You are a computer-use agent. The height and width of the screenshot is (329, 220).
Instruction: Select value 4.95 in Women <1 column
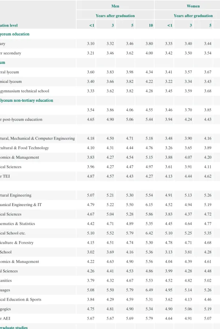[x=169, y=290]
